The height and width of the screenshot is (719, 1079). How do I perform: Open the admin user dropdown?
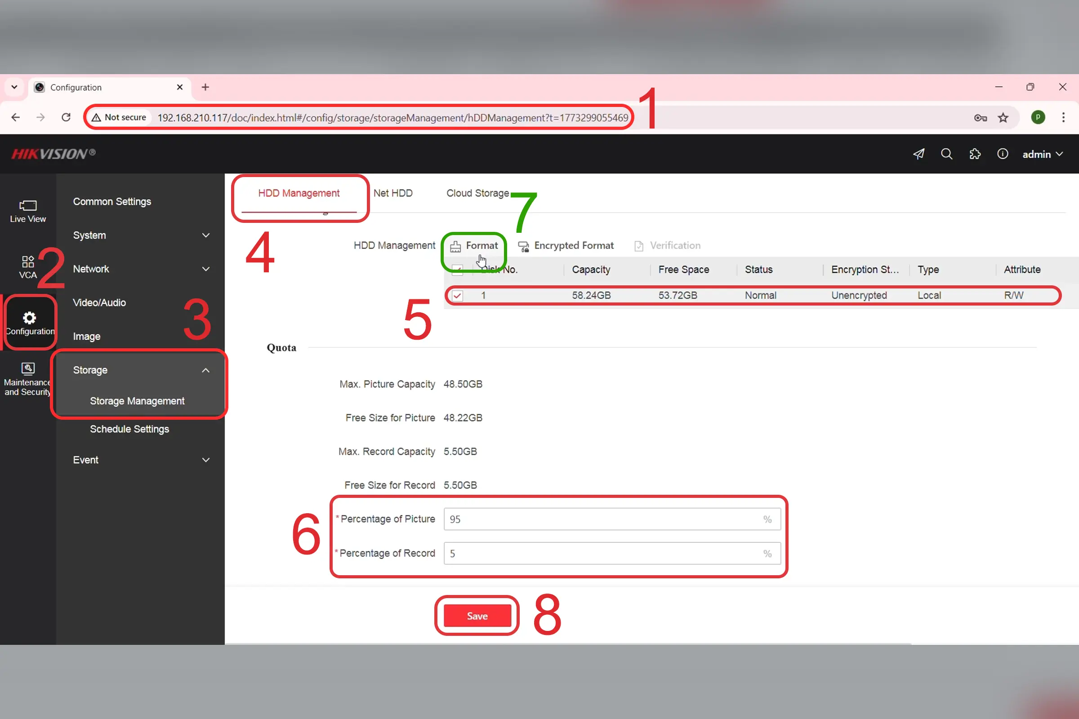[1042, 155]
